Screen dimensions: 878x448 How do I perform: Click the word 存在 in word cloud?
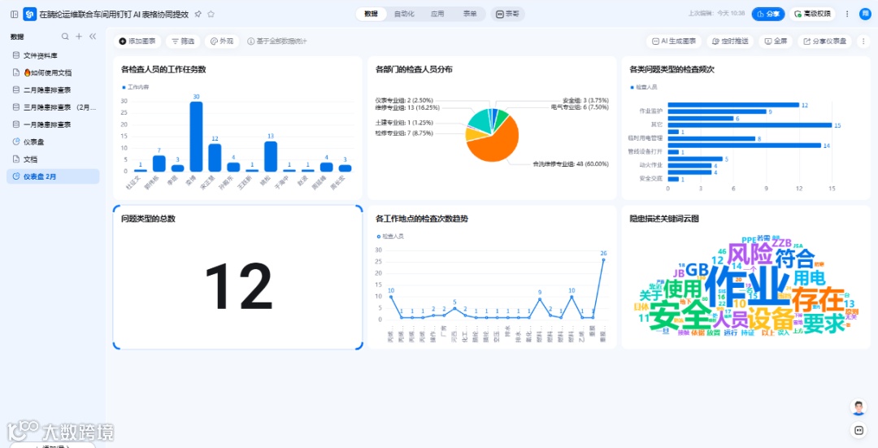coord(818,298)
